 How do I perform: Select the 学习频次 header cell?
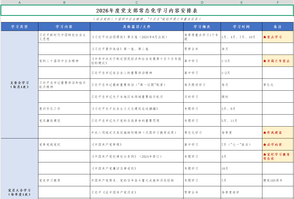click(202, 26)
